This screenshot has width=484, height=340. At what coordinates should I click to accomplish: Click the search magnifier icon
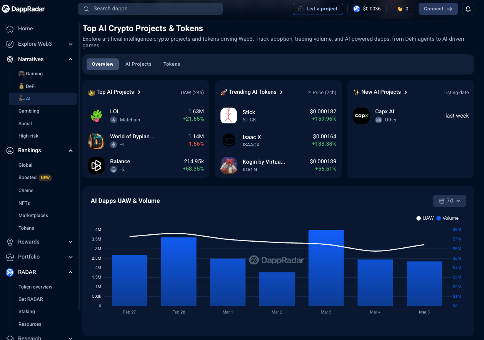87,9
